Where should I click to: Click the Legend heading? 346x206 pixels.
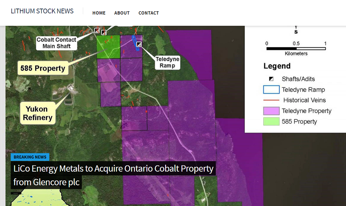pos(277,66)
